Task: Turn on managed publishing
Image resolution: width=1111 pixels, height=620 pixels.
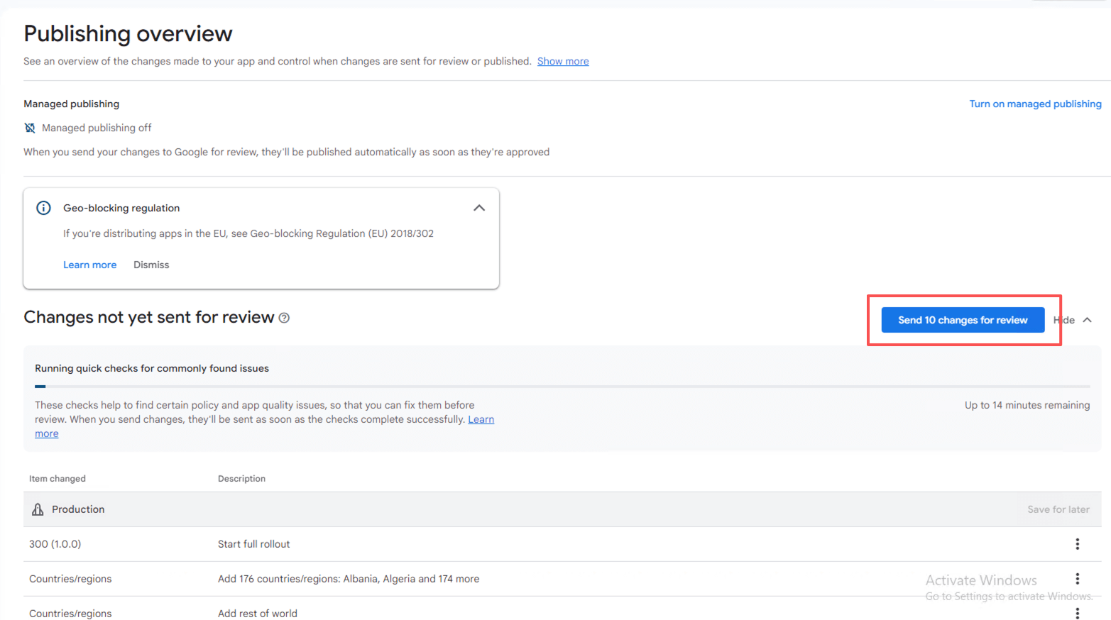Action: (x=1035, y=104)
